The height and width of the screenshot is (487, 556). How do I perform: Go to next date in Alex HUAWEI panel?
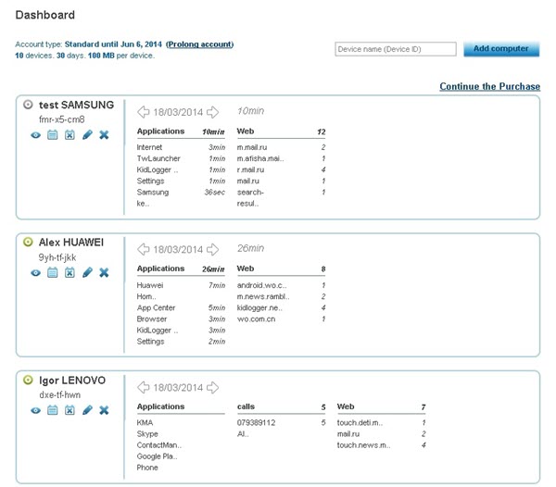point(212,249)
